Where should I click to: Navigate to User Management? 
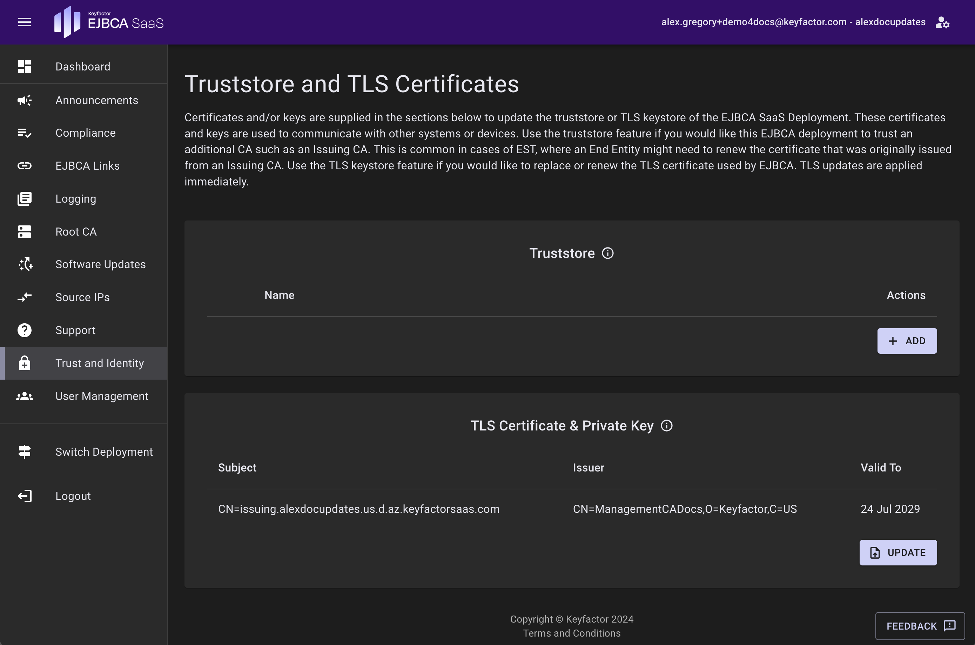pos(102,396)
